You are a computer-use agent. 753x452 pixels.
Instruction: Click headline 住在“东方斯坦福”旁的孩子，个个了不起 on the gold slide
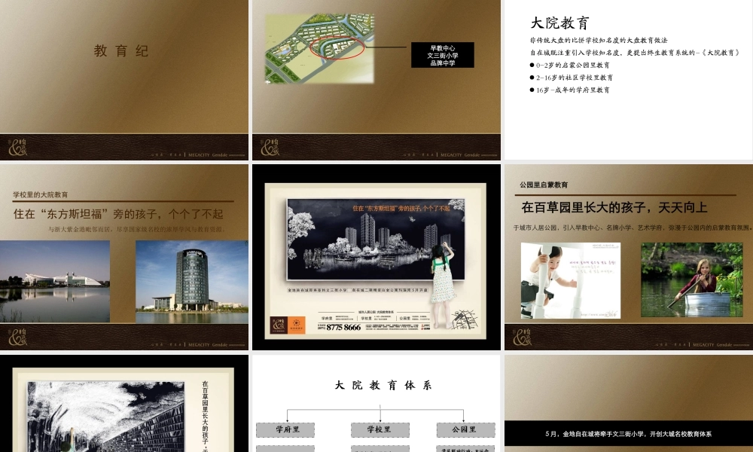point(118,214)
